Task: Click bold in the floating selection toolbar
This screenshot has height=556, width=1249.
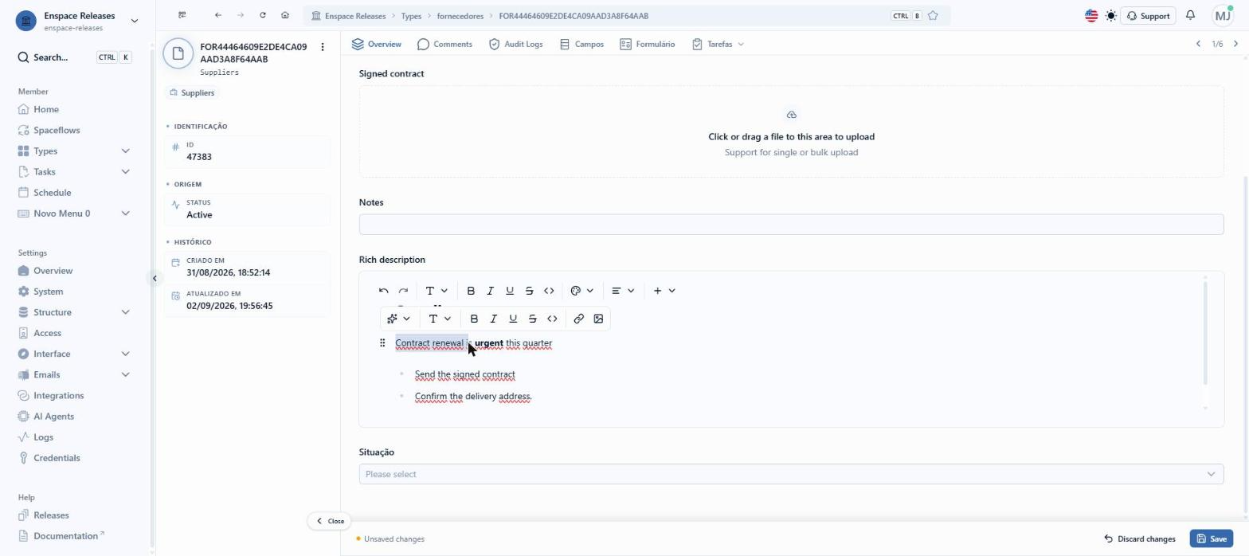Action: click(474, 319)
